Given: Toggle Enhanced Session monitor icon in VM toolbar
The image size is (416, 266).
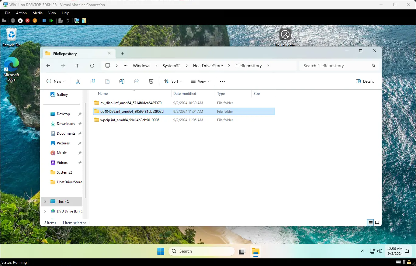Looking at the screenshot, I should 77,21.
